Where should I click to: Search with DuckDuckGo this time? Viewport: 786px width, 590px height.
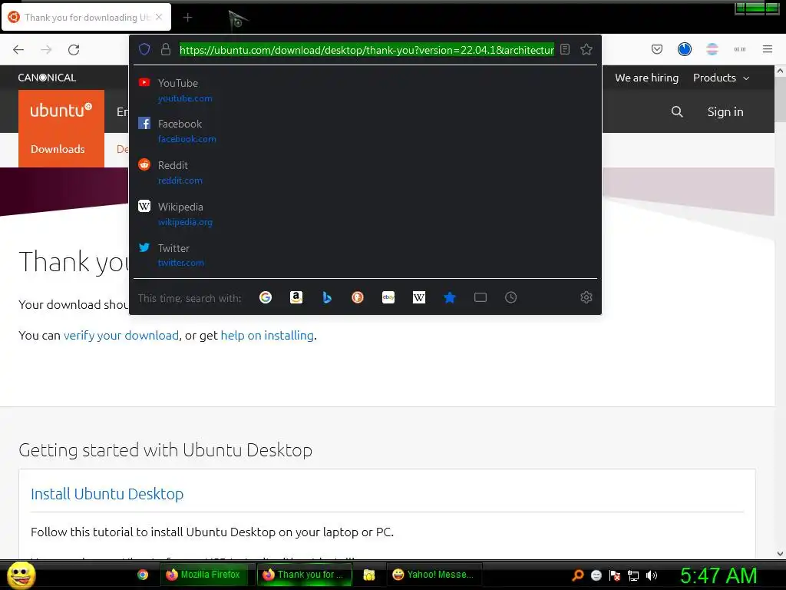click(x=358, y=297)
